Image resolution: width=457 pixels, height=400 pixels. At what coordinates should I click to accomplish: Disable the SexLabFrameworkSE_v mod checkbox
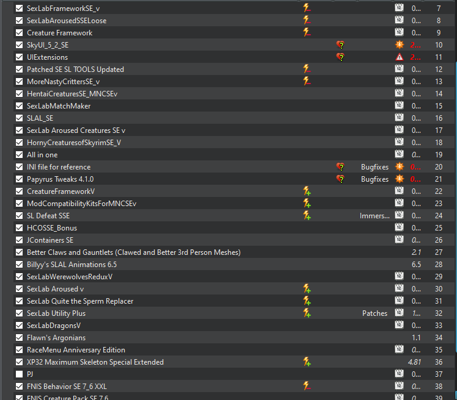tap(19, 8)
